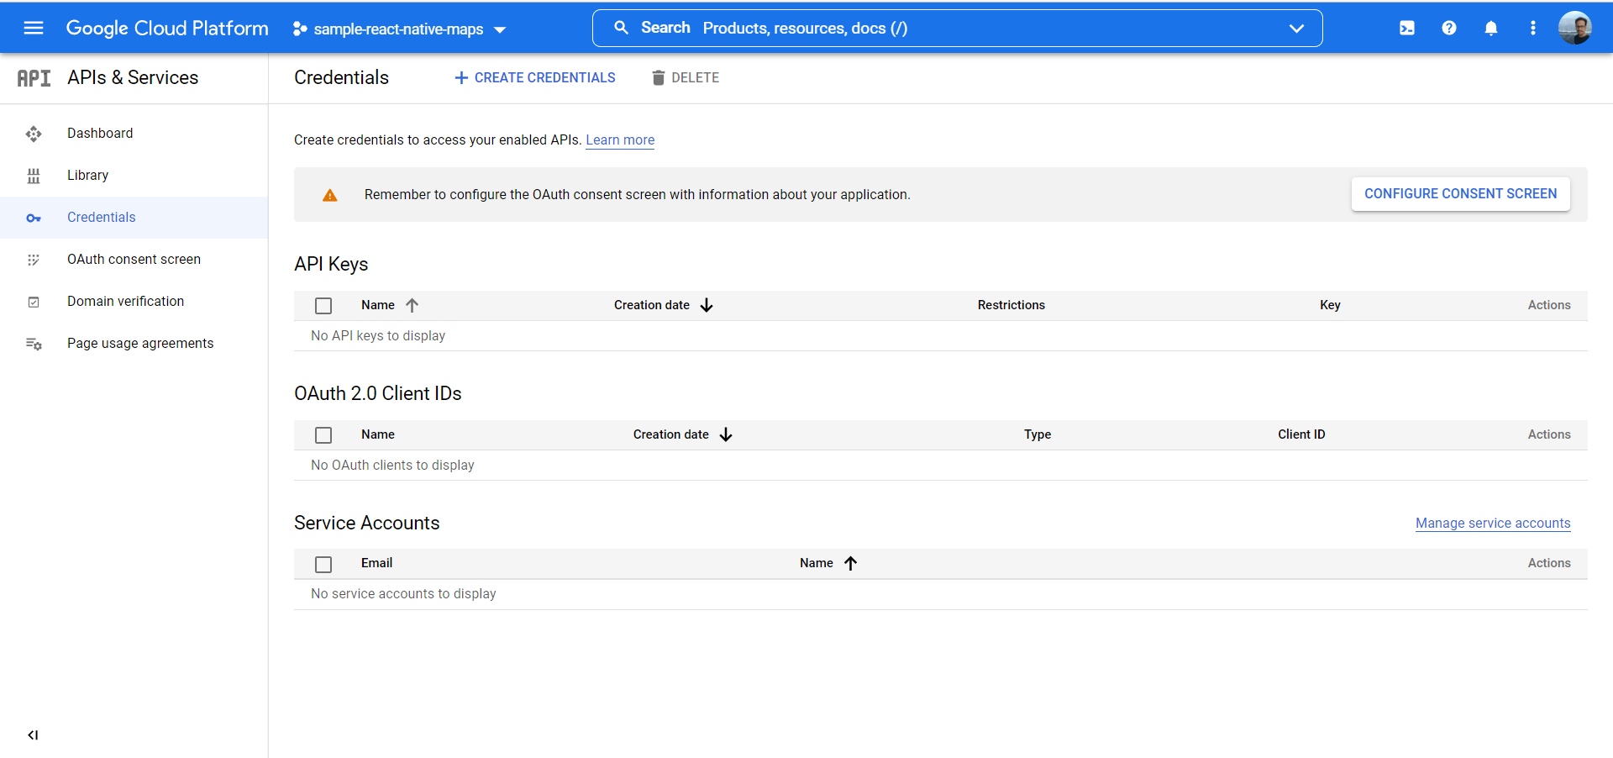The height and width of the screenshot is (758, 1613).
Task: Open the three-dot settings menu
Action: tap(1533, 28)
